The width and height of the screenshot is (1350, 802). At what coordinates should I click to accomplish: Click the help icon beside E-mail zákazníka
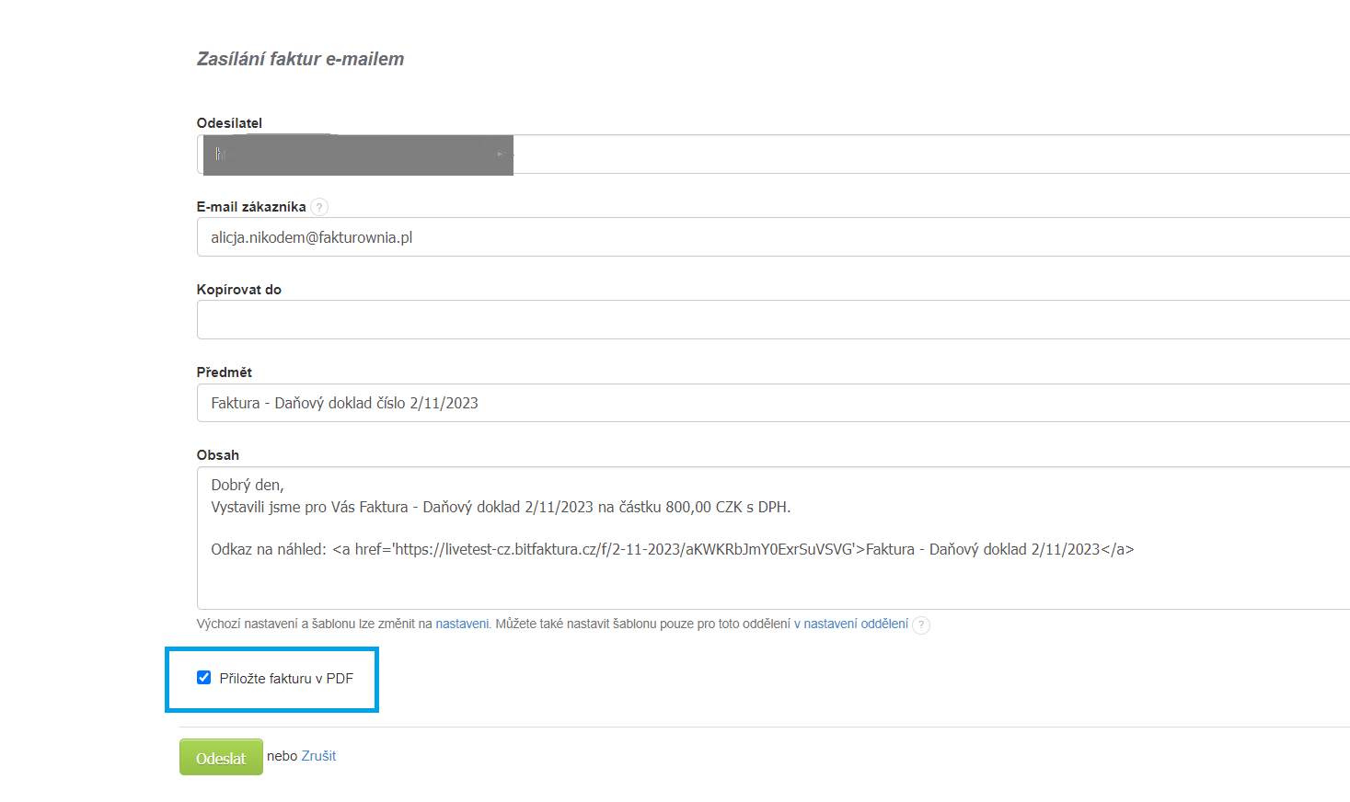(x=319, y=207)
